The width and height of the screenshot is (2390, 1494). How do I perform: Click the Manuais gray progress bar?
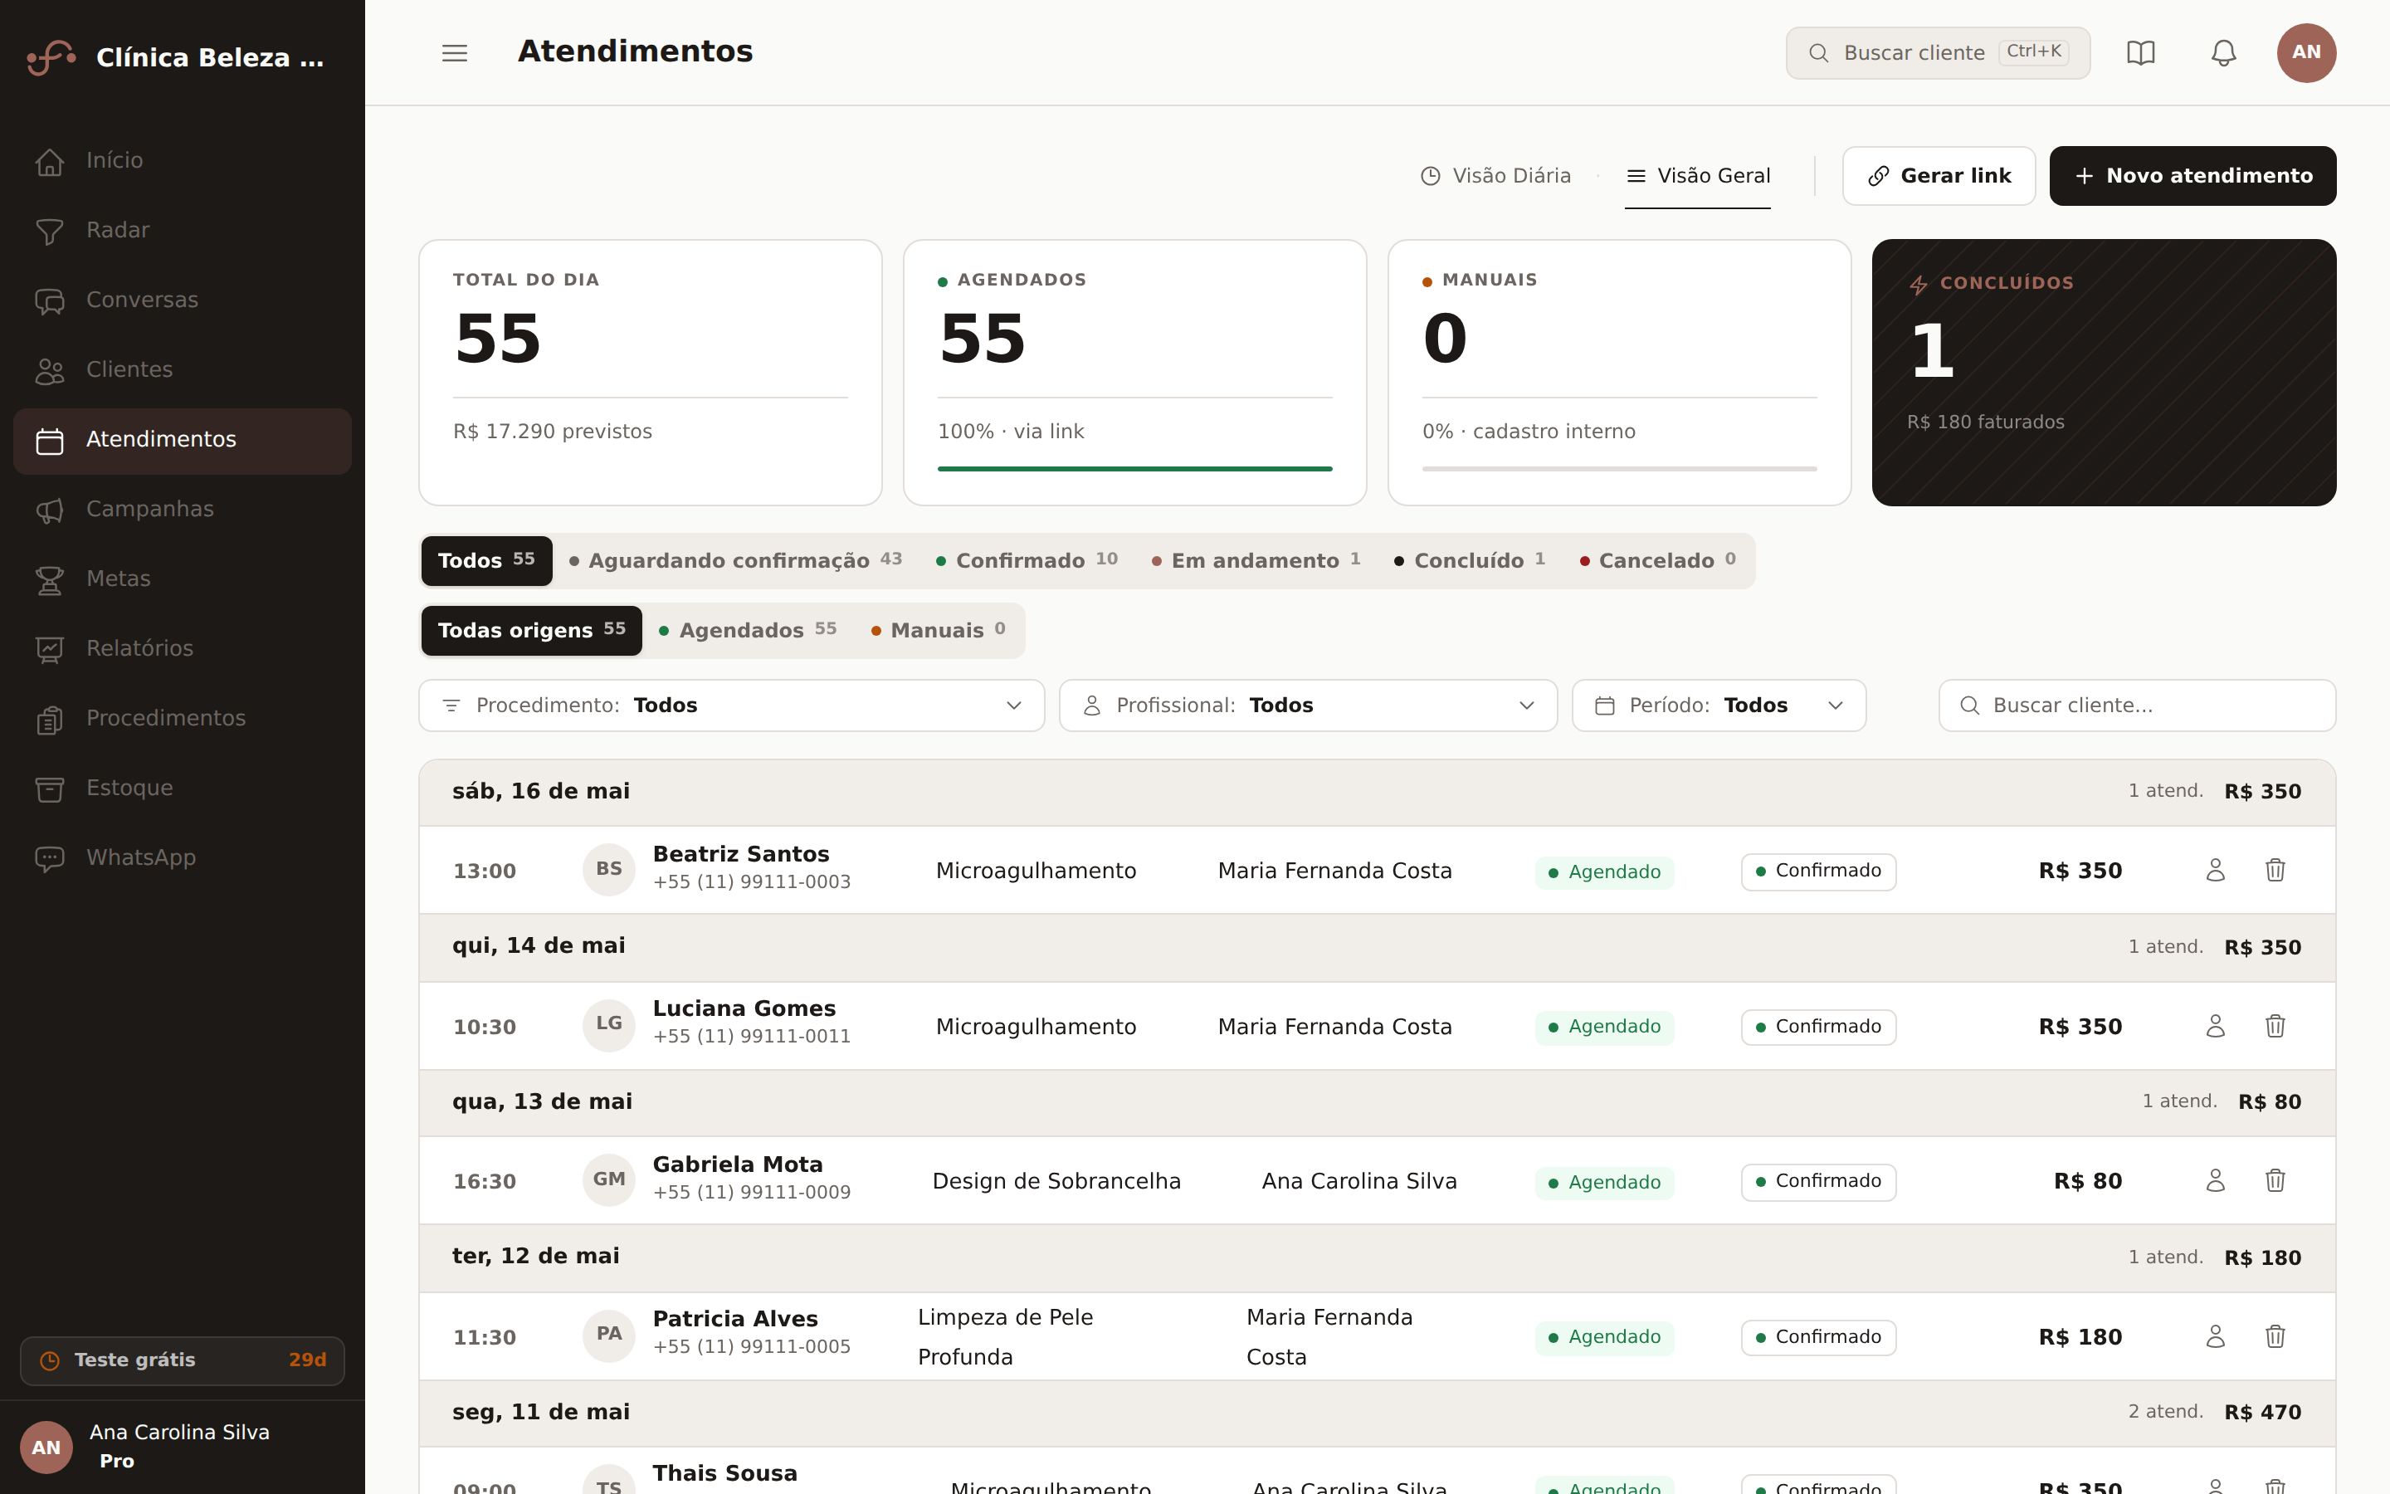[1619, 469]
